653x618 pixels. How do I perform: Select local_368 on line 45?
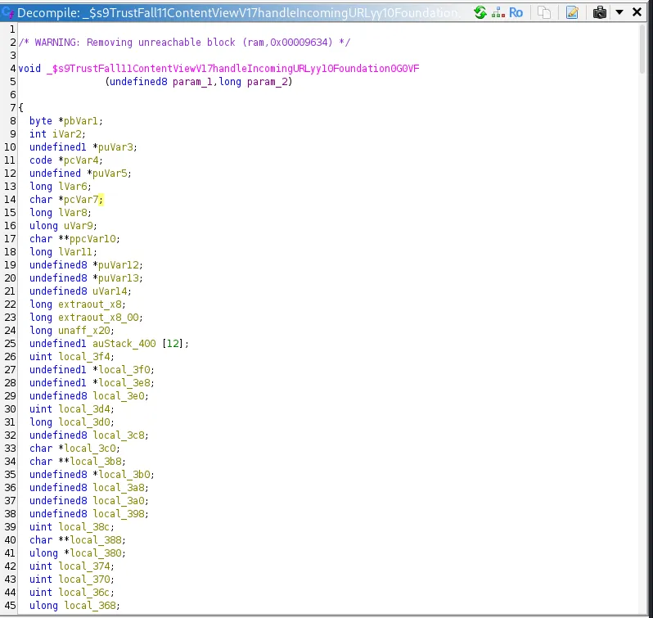pos(89,607)
